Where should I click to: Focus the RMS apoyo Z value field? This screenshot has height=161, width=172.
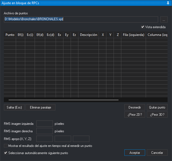point(81,139)
